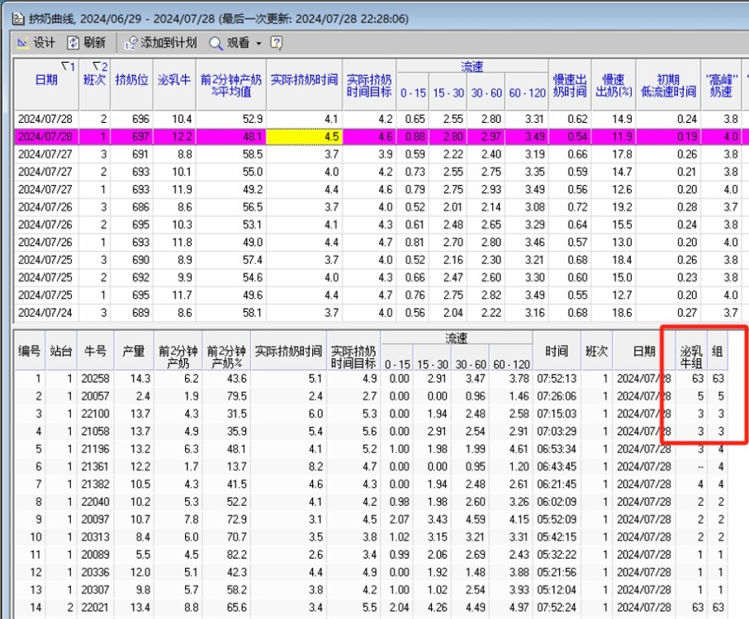Refresh data with the 刷新 icon
The image size is (749, 619).
tap(74, 43)
